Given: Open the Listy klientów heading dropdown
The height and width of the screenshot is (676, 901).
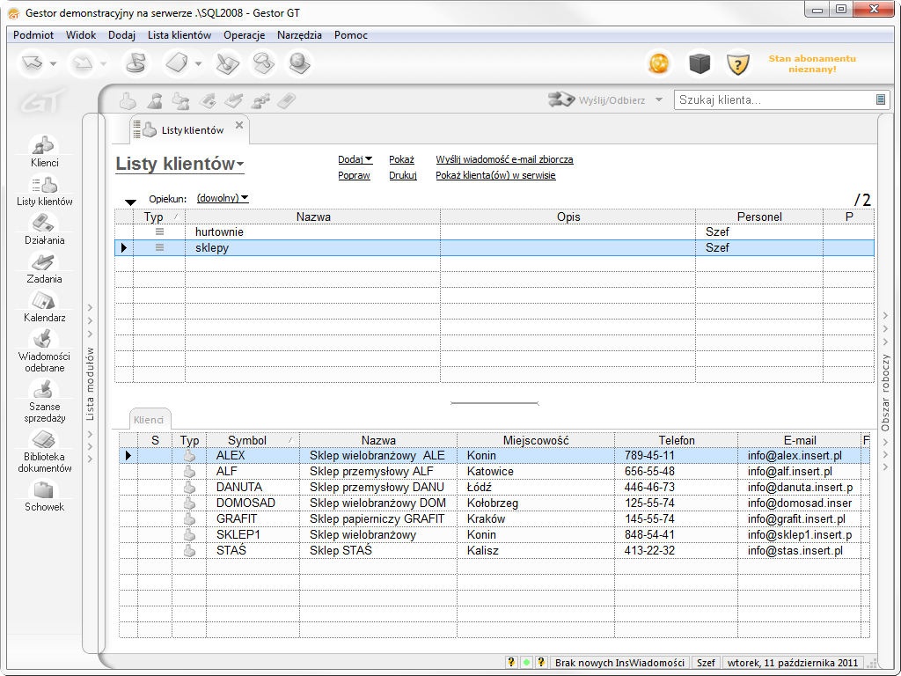Looking at the screenshot, I should [x=180, y=165].
